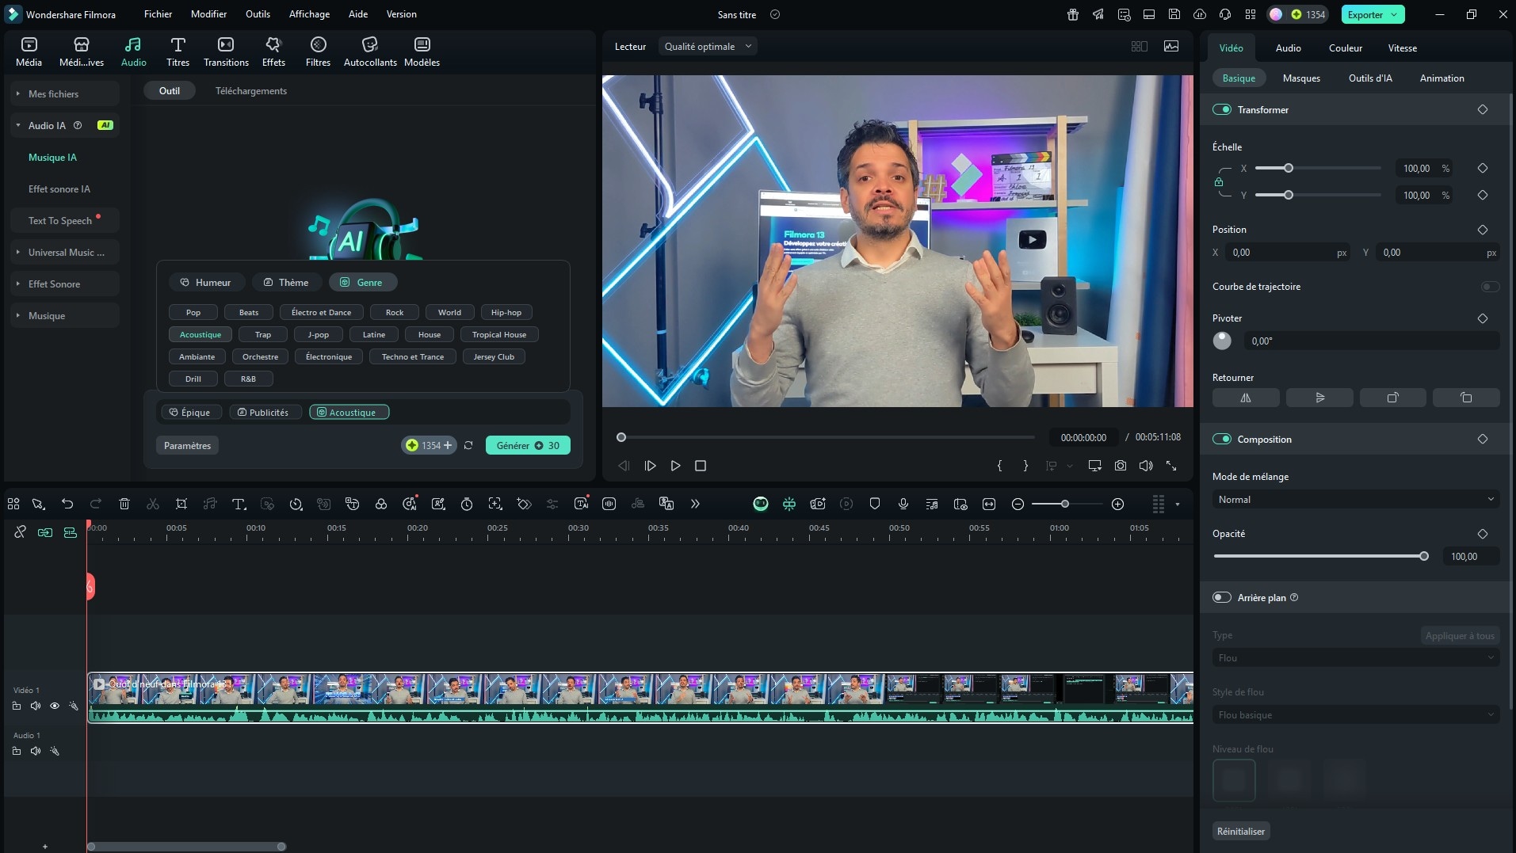Open the Modèles tool tab

(422, 51)
